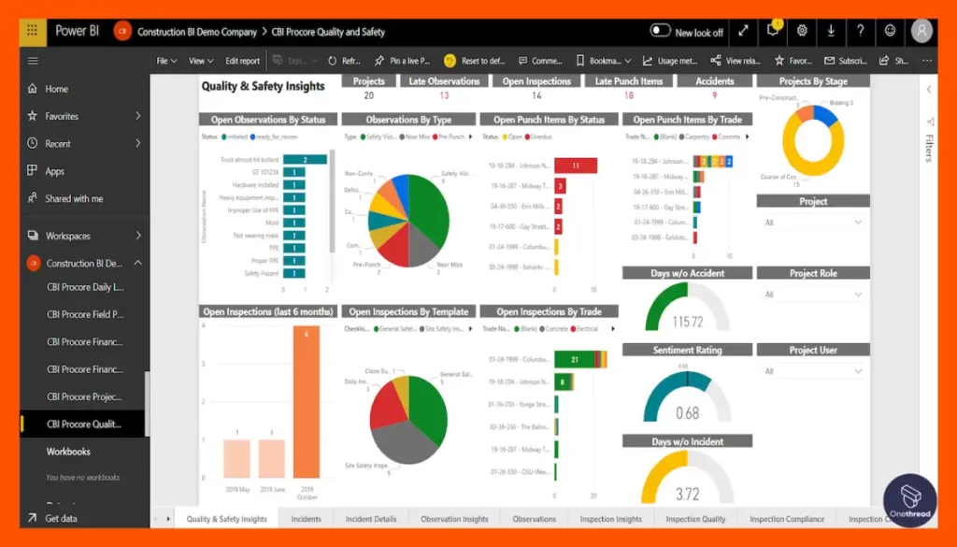Open CBI Procore Daily L... report
The height and width of the screenshot is (547, 957).
[x=85, y=287]
